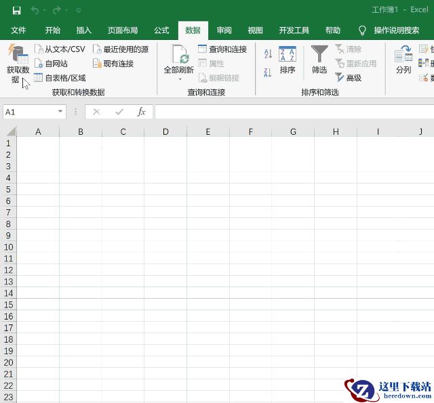Expand the Name Box dropdown arrow

tap(60, 111)
